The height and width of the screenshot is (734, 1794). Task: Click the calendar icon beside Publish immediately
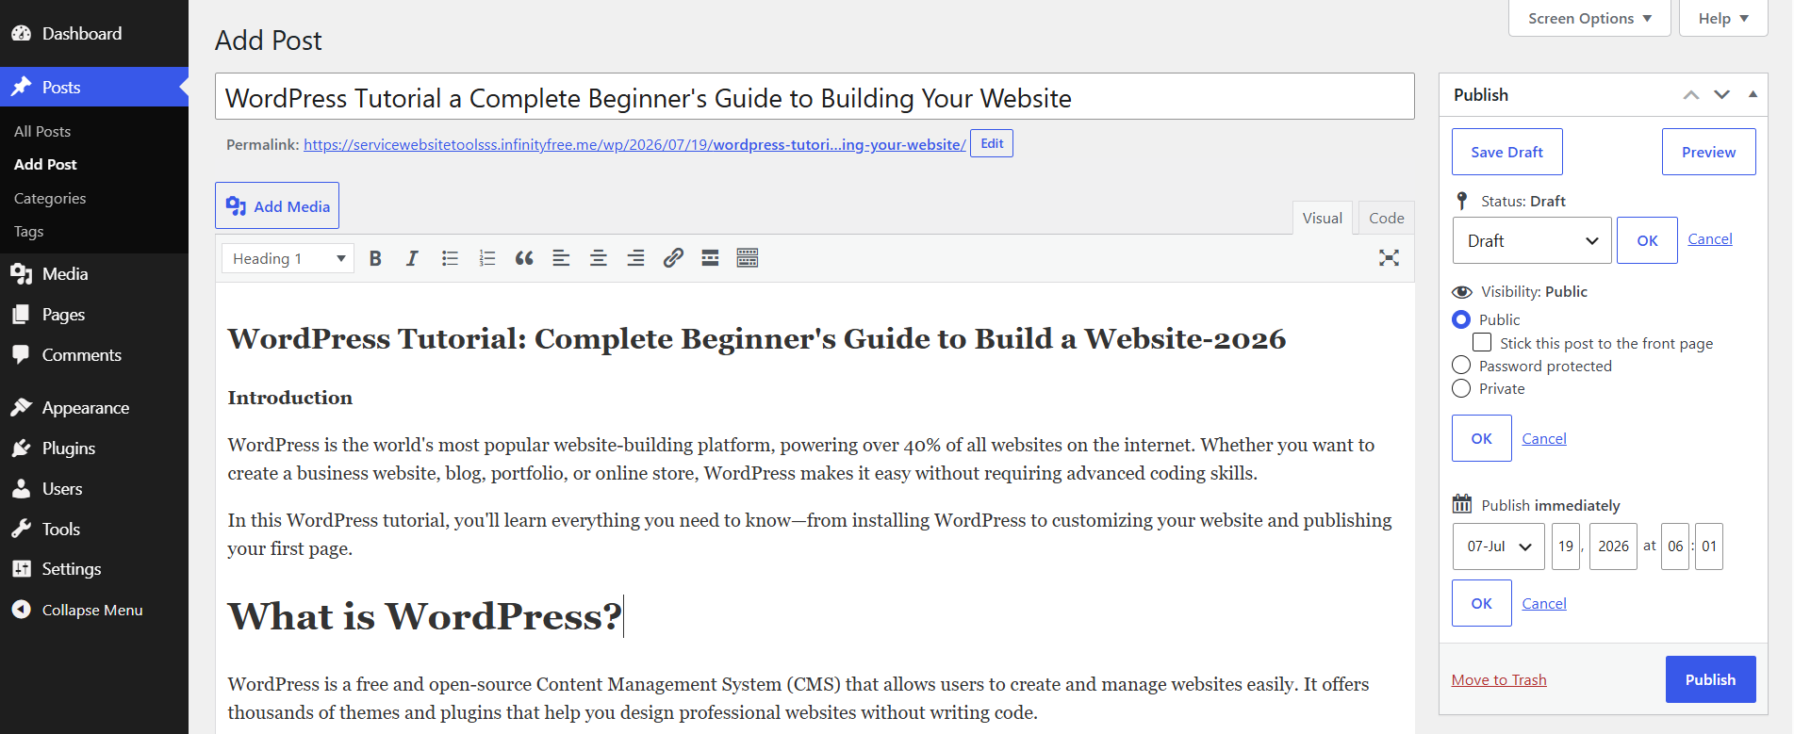(x=1462, y=504)
